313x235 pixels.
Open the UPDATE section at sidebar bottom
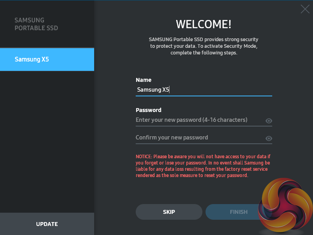(47, 224)
